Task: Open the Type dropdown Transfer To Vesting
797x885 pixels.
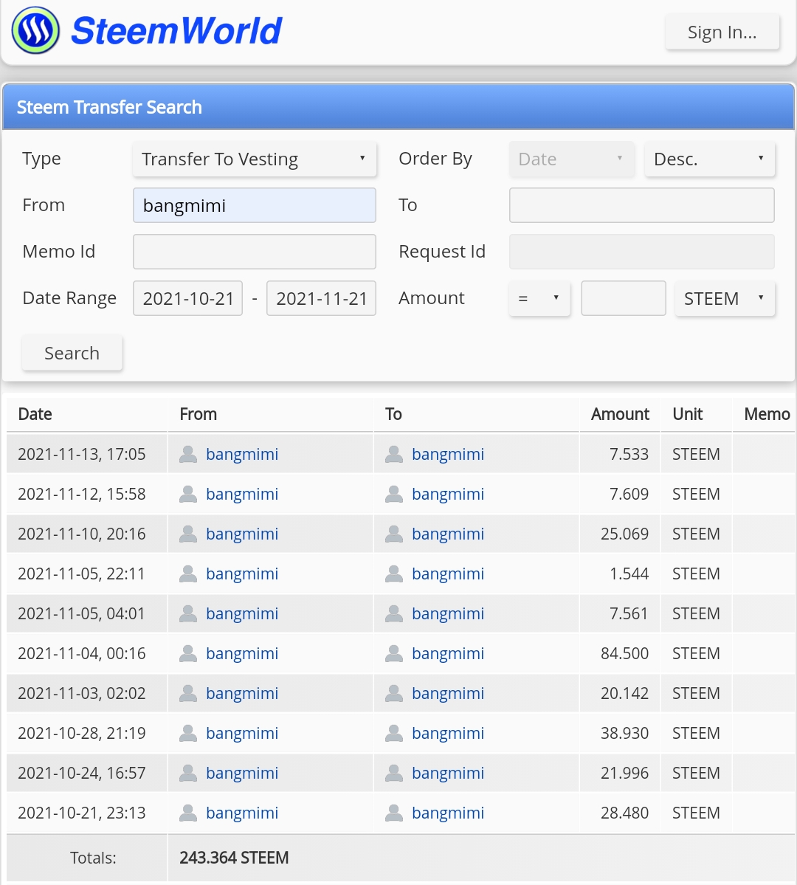Action: pyautogui.click(x=255, y=159)
